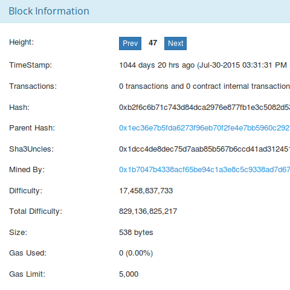The height and width of the screenshot is (290, 290).
Task: Click the Mined By label
Action: pyautogui.click(x=27, y=170)
